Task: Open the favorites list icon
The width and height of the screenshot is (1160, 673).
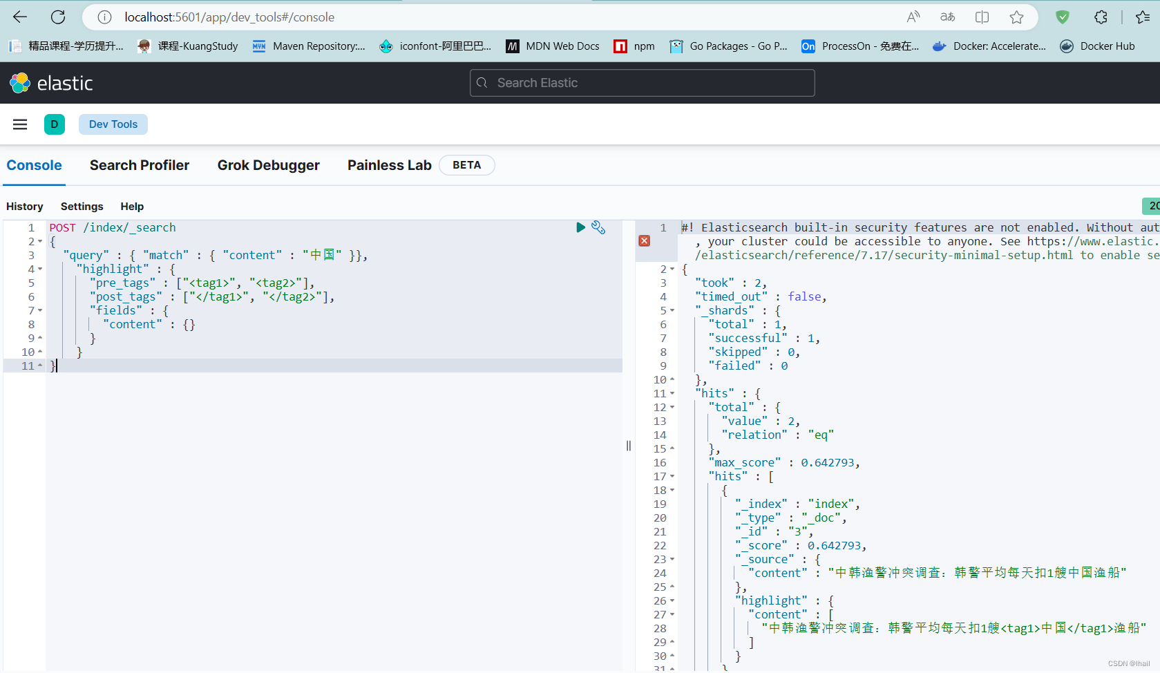Action: coord(1142,17)
